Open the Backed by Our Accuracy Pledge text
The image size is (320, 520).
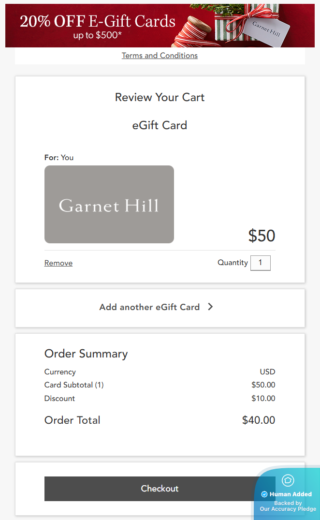[288, 506]
